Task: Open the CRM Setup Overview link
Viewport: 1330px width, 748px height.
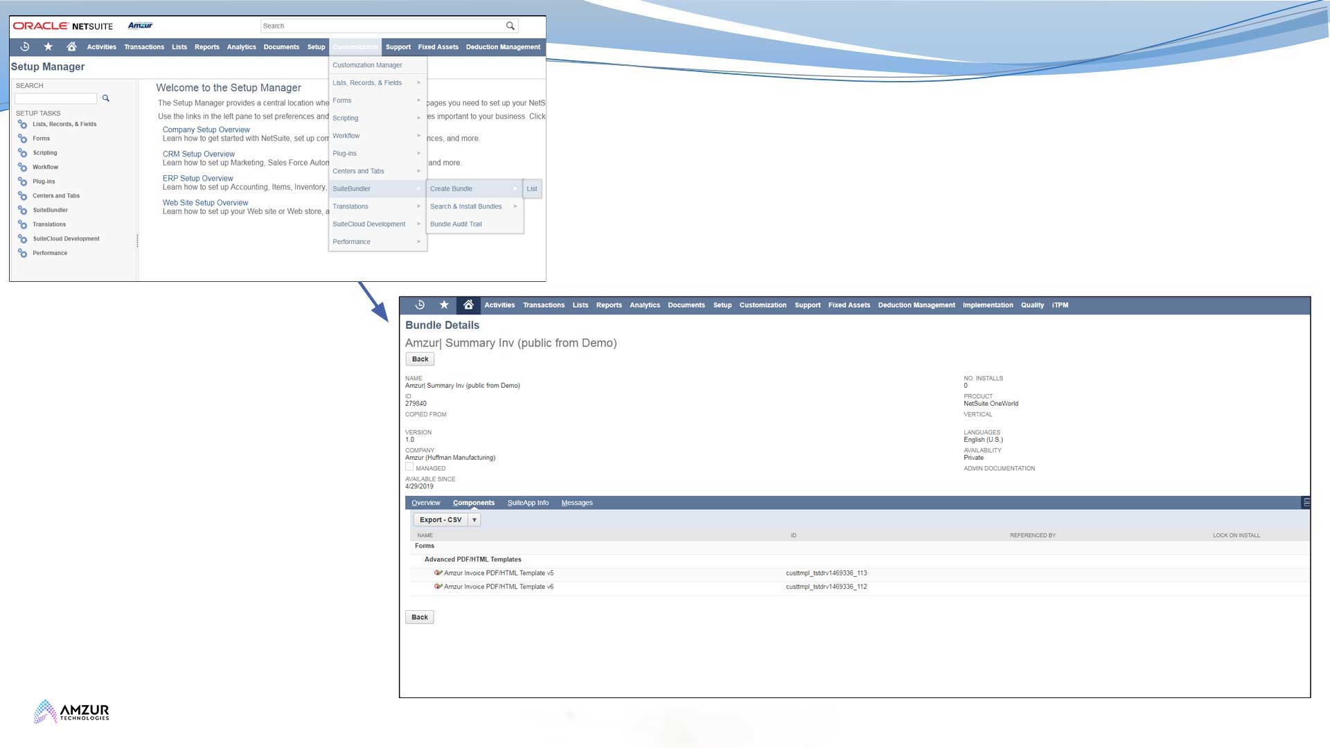Action: (x=199, y=154)
